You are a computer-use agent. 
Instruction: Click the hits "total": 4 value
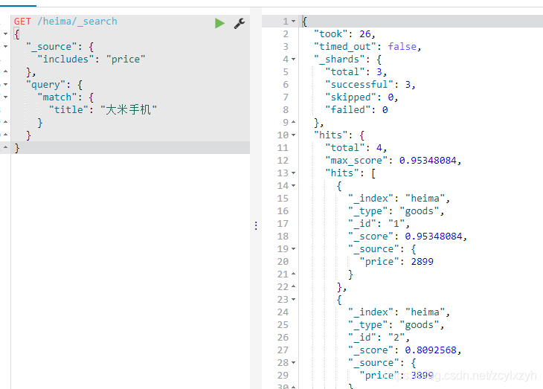[379, 148]
